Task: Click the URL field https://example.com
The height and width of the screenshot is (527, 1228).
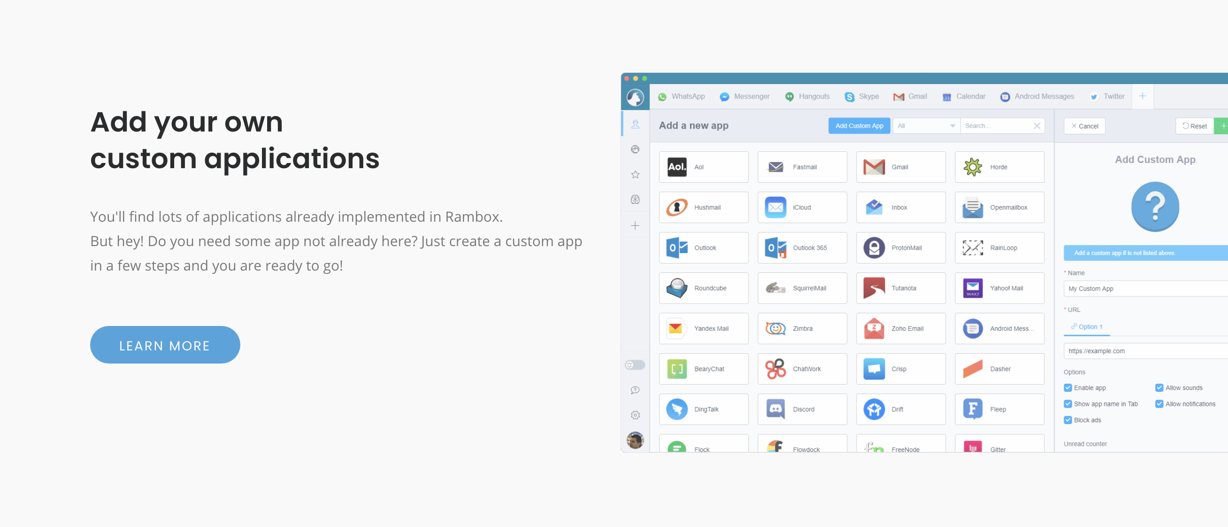Action: tap(1145, 351)
